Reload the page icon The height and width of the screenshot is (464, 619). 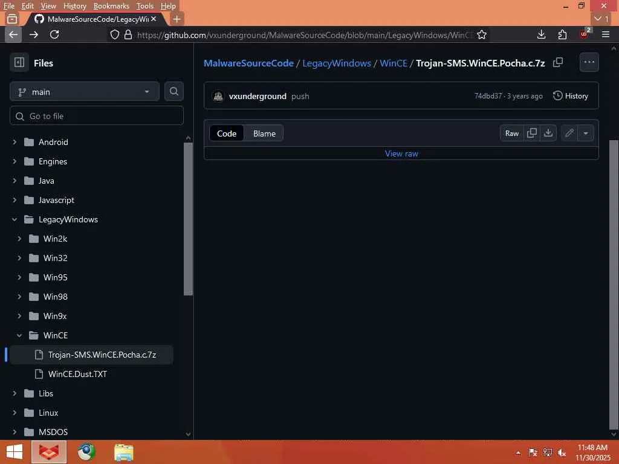[x=54, y=34]
